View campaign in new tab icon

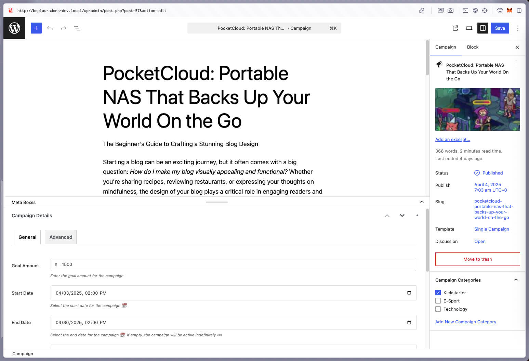click(455, 28)
